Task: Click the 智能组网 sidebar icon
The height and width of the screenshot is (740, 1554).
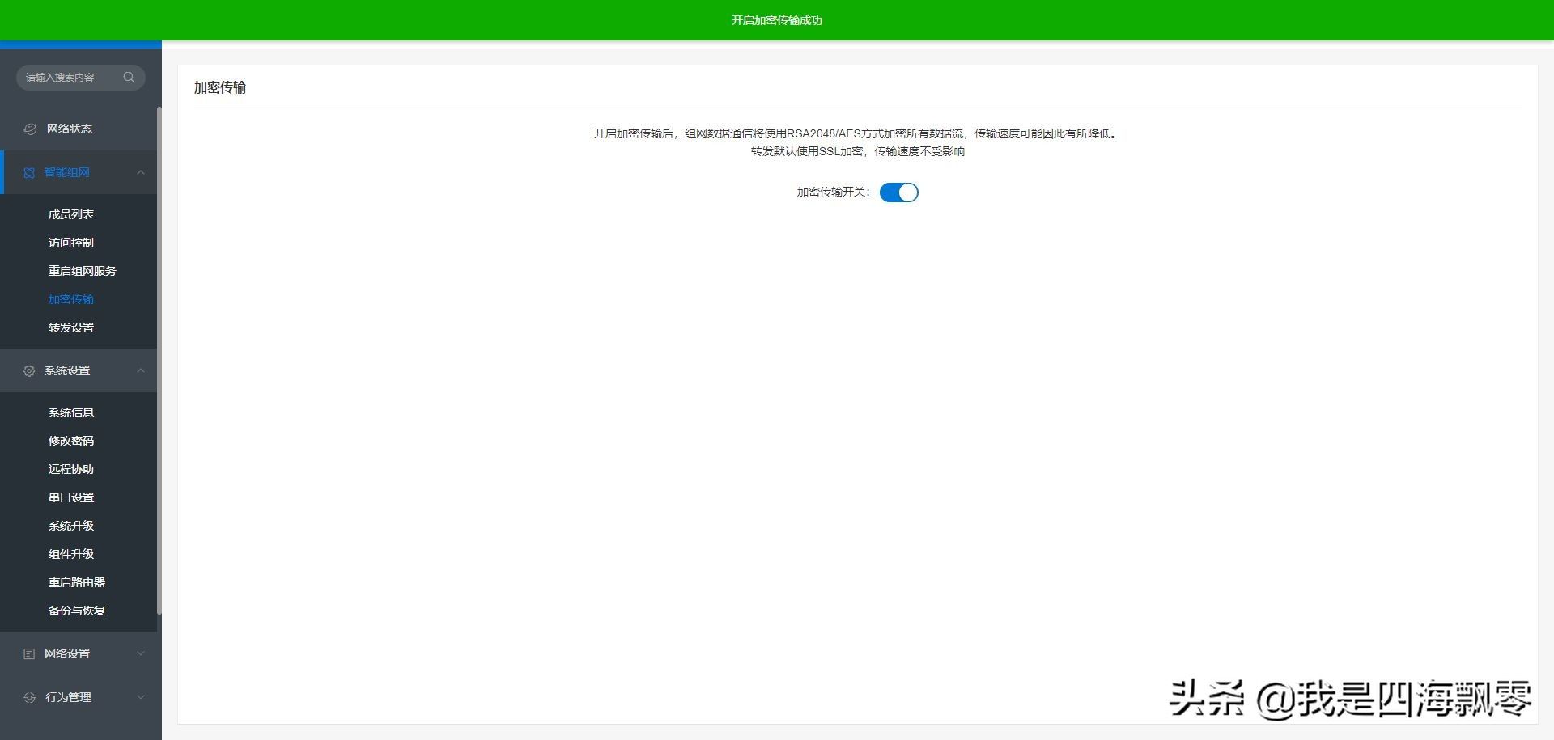Action: point(29,172)
